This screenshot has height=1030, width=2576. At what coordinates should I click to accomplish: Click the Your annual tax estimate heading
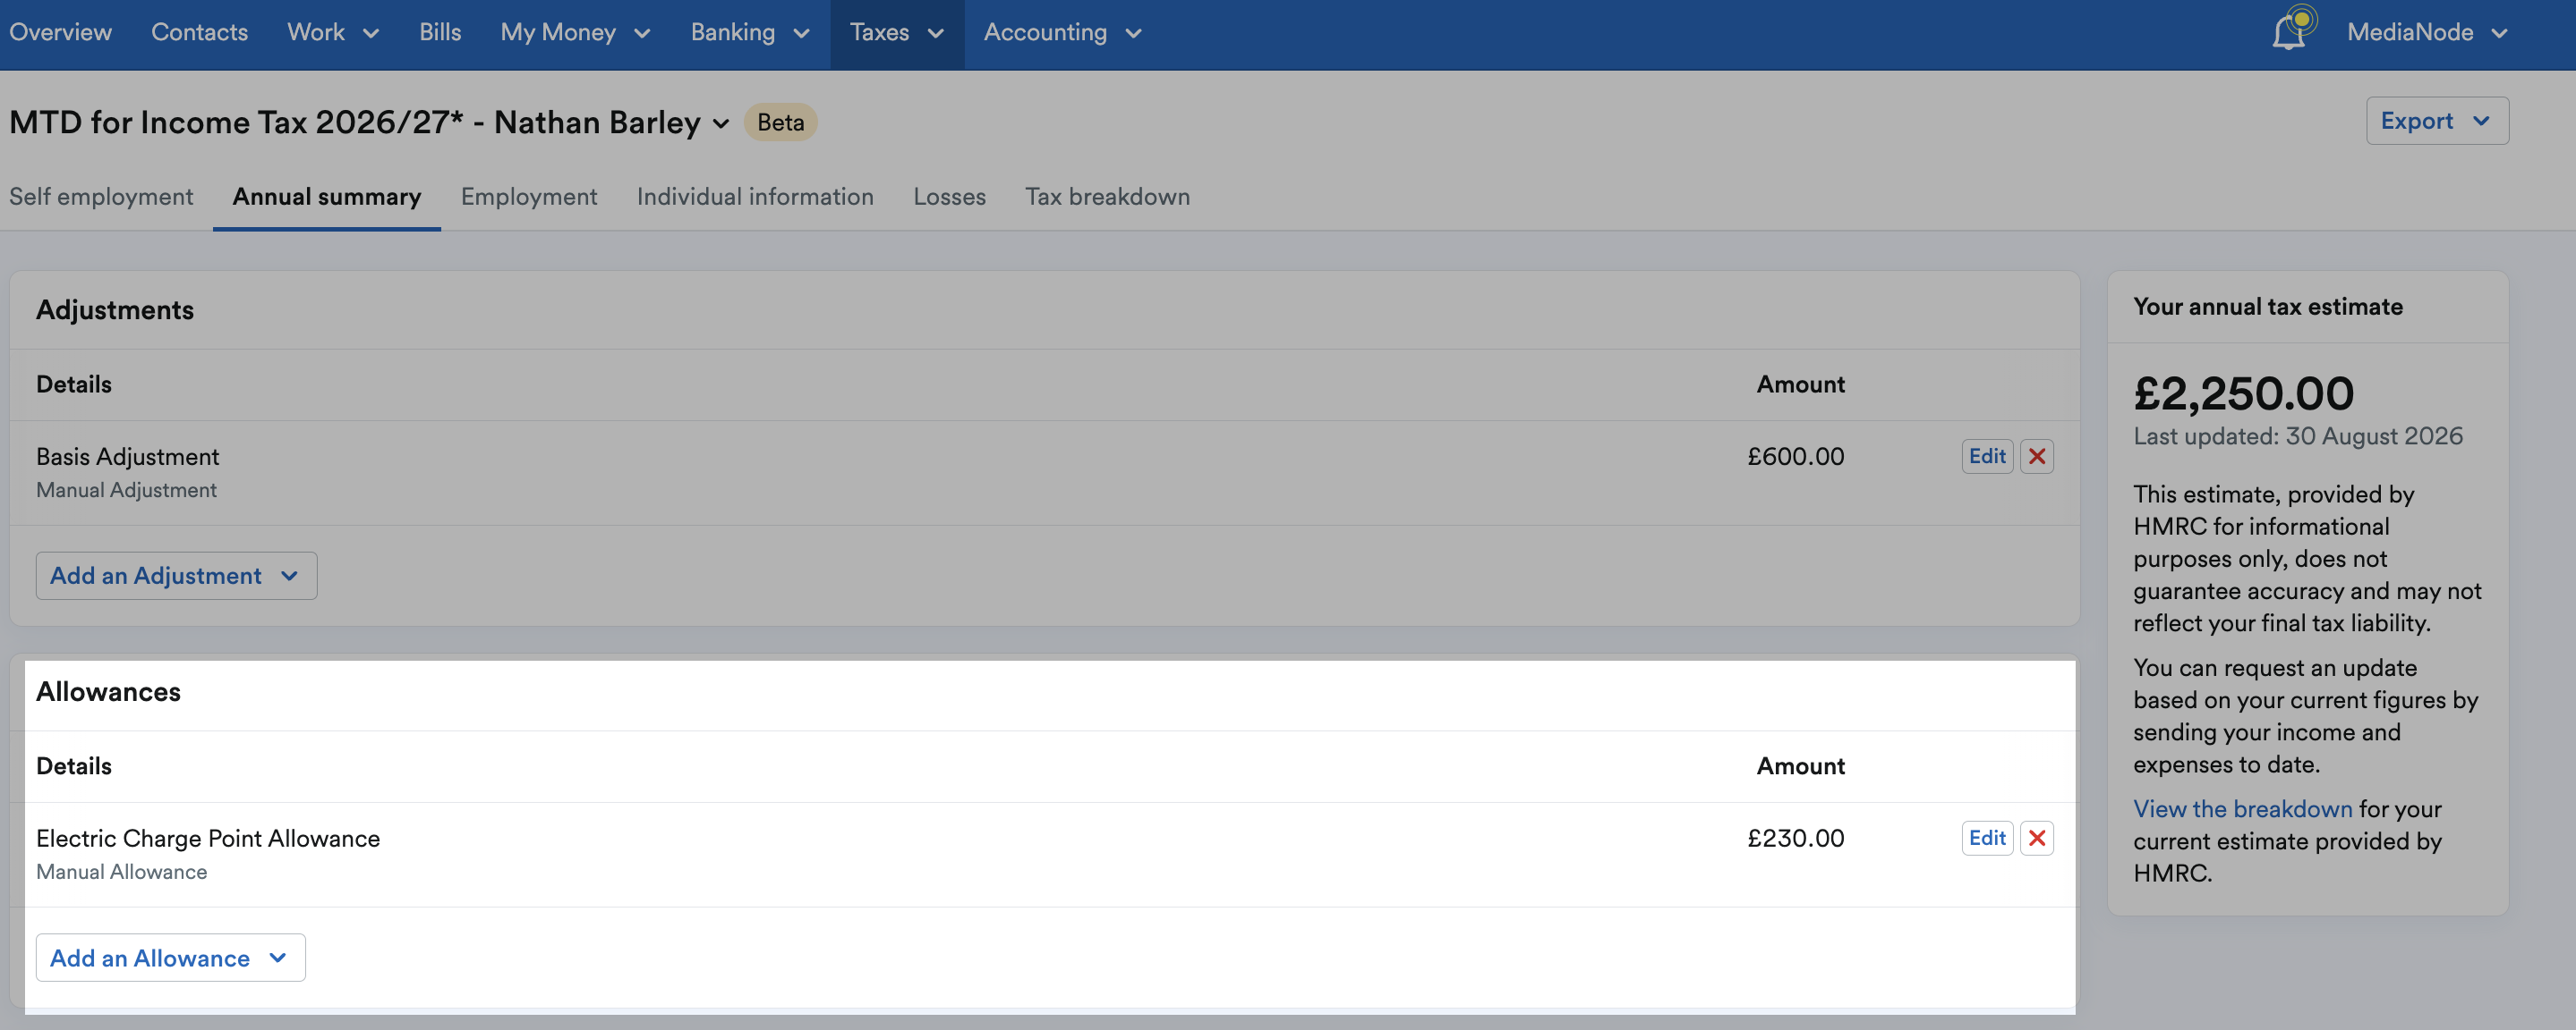point(2267,307)
